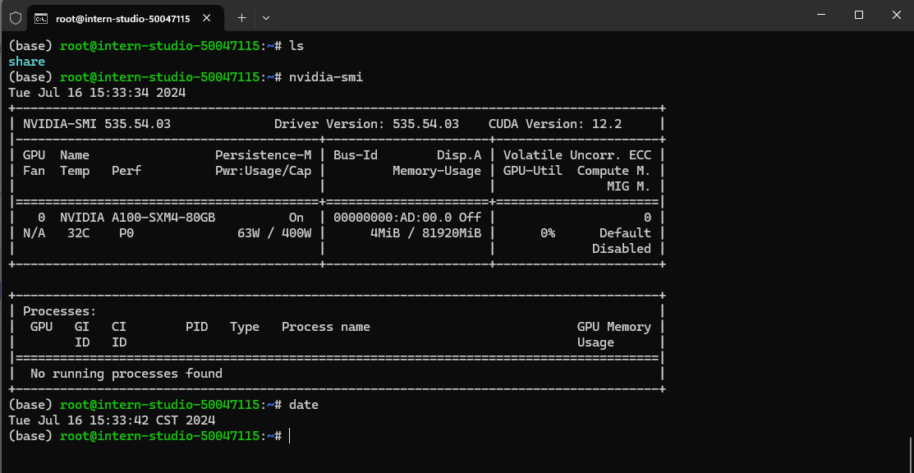Click the 'GPU-Util' column header
Viewport: 914px width, 473px height.
(x=533, y=171)
